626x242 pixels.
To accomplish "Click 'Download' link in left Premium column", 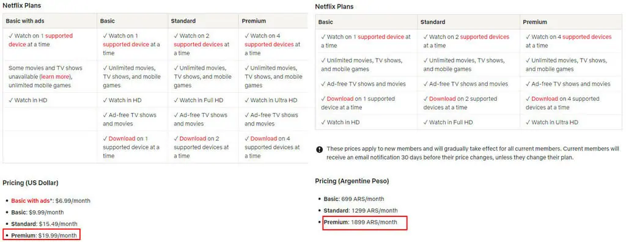I will click(263, 139).
